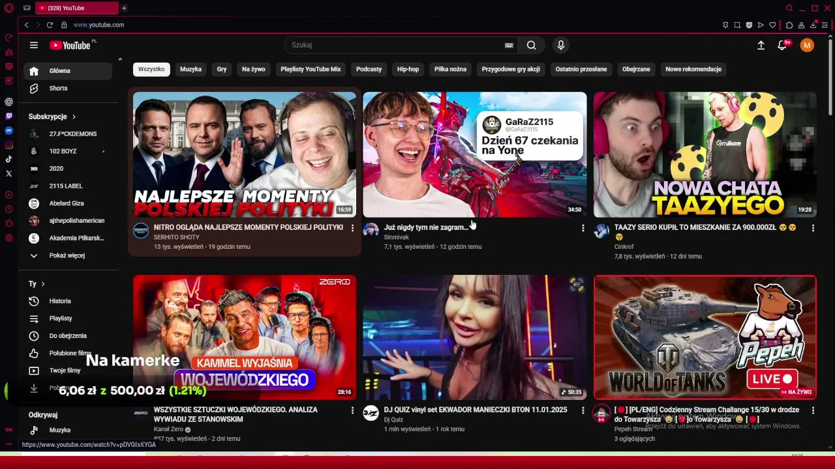835x469 pixels.
Task: Select the Piłka nożna filter chip
Action: click(x=450, y=69)
